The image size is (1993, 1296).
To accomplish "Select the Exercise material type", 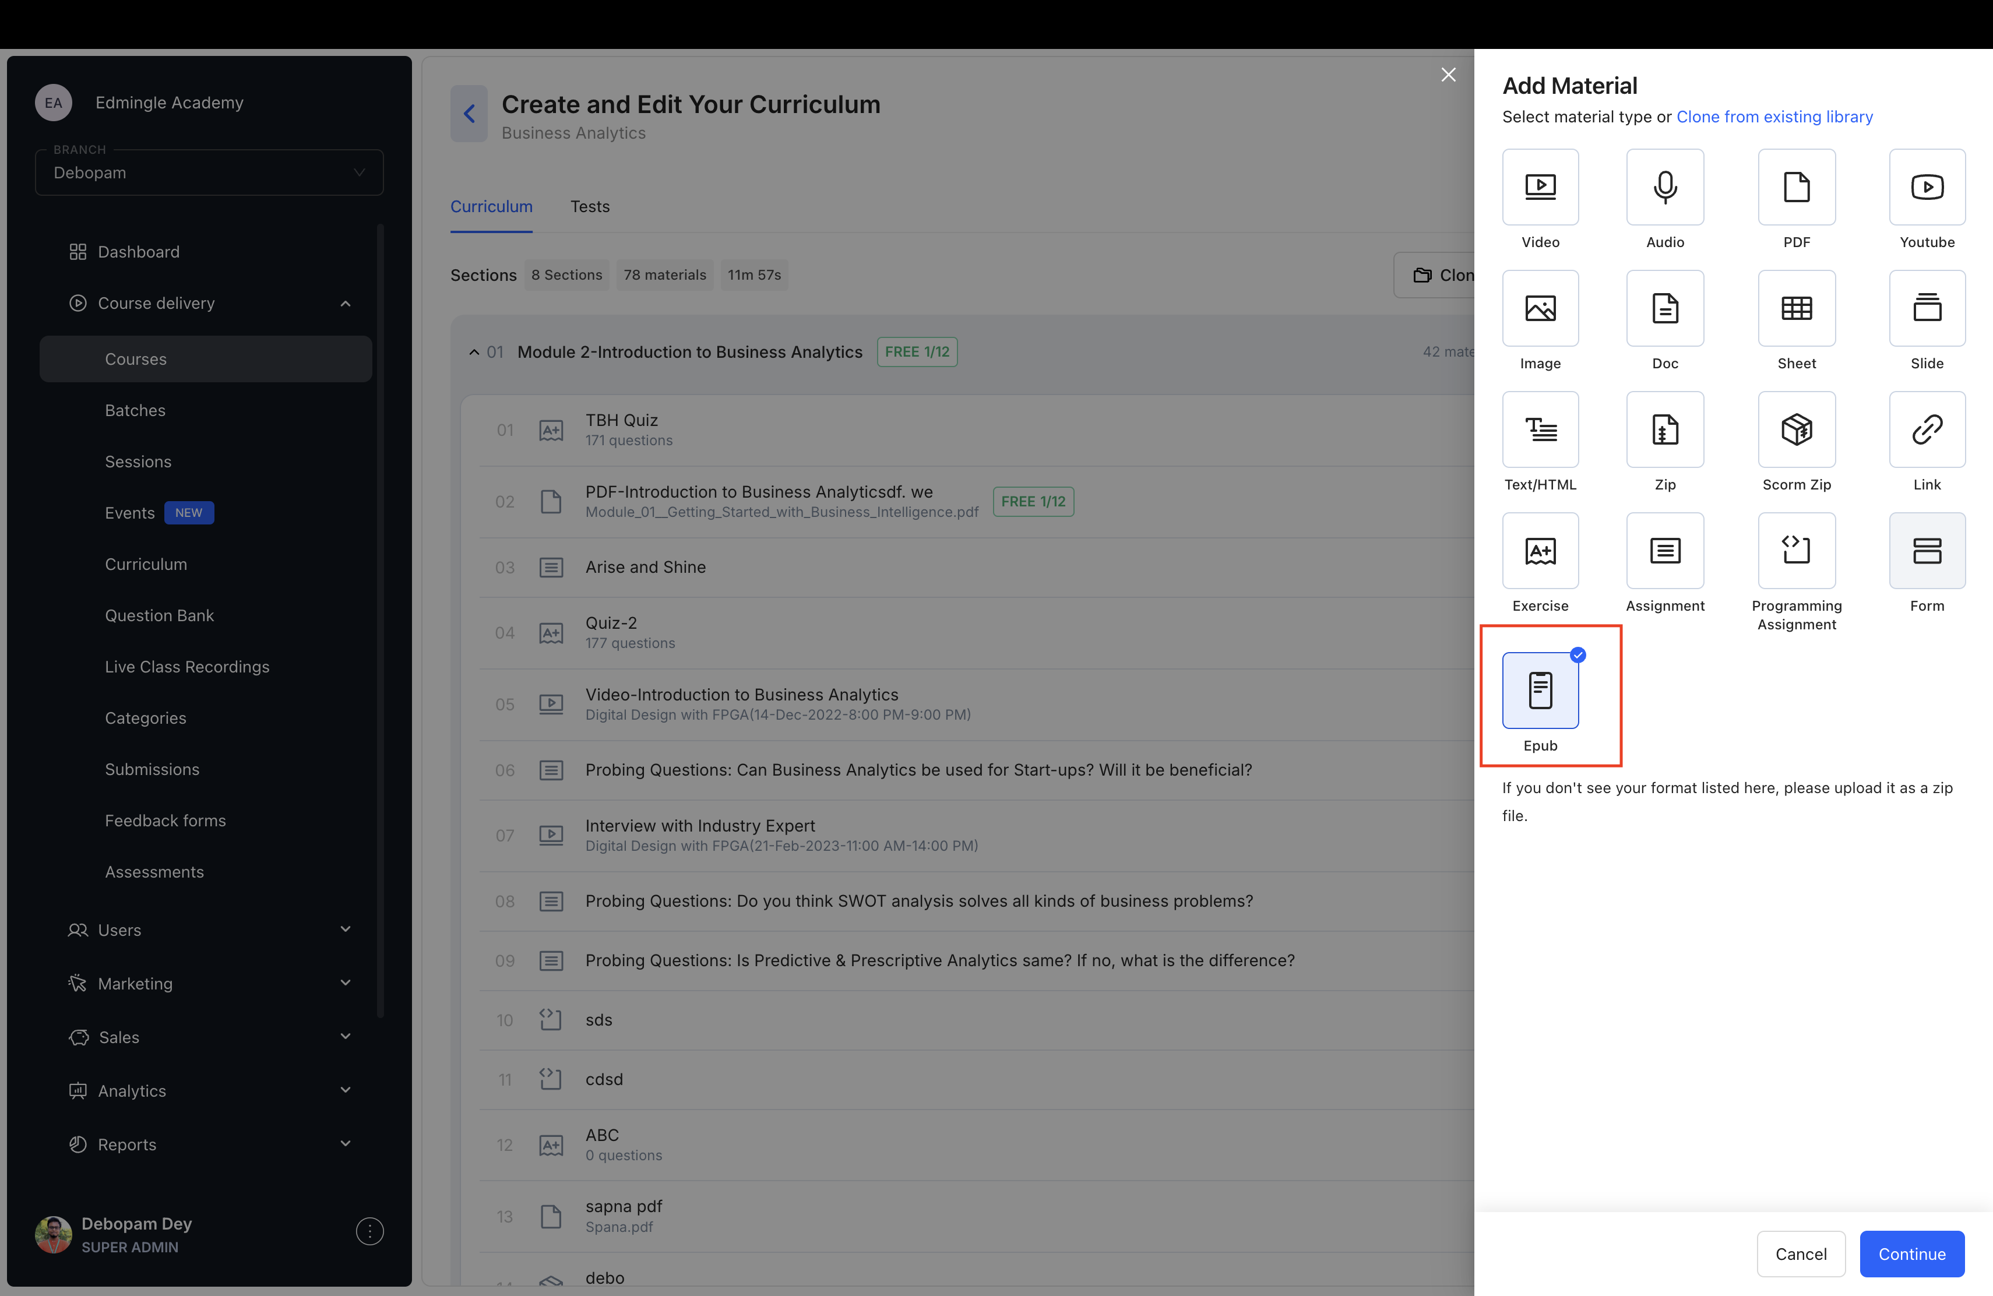I will (x=1540, y=550).
